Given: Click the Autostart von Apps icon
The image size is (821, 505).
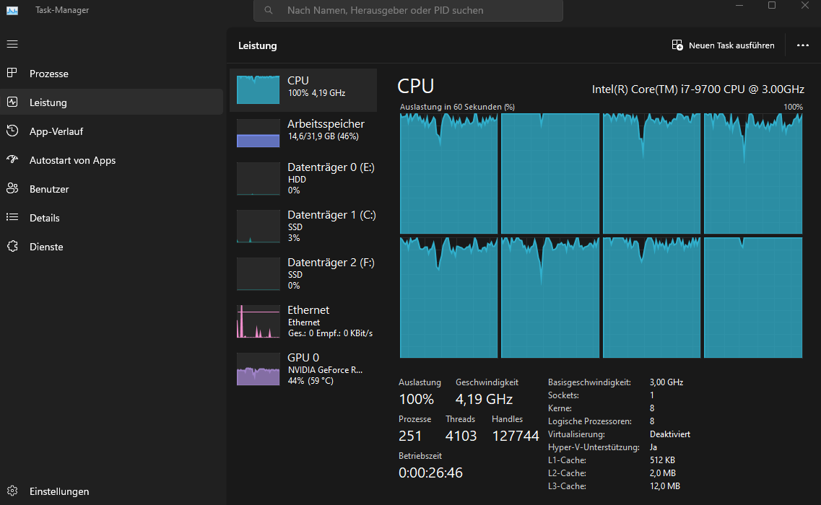Looking at the screenshot, I should point(12,160).
